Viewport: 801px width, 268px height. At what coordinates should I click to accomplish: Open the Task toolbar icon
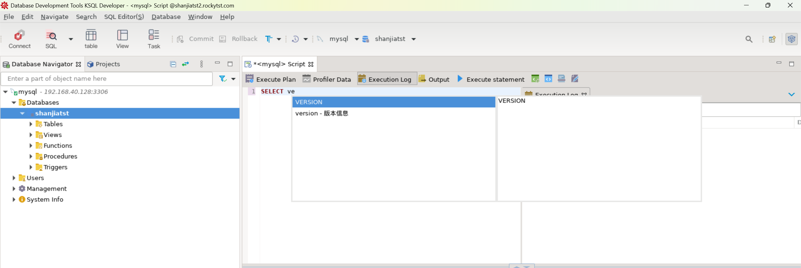[x=154, y=39]
